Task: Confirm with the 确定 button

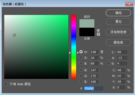Action: [118, 13]
